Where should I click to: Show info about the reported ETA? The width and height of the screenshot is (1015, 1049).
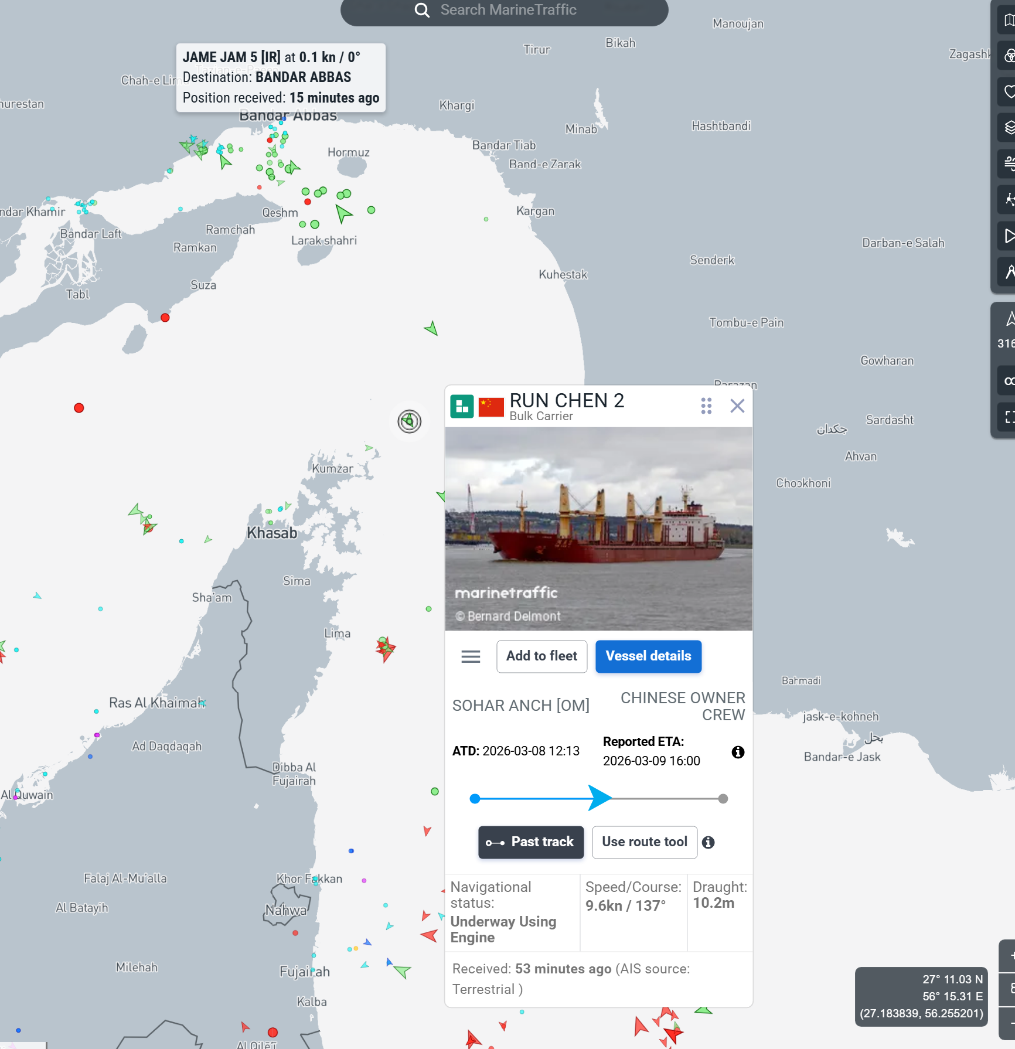point(738,752)
